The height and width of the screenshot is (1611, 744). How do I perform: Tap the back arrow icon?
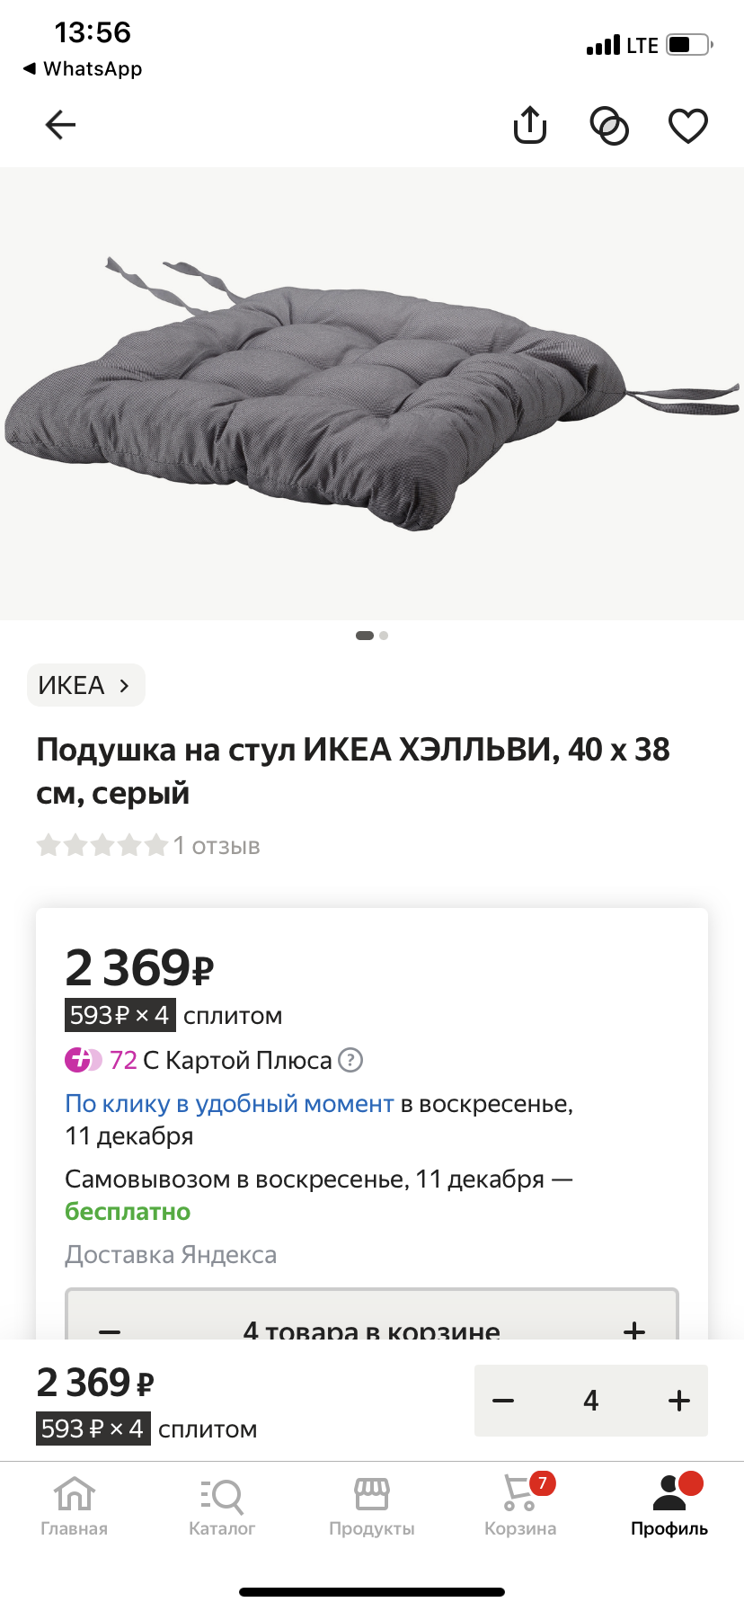click(x=60, y=125)
